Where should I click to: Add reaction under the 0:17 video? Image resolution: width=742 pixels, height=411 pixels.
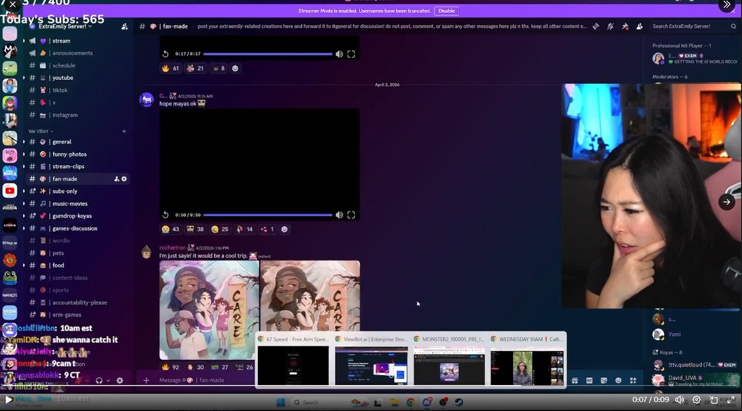point(235,68)
